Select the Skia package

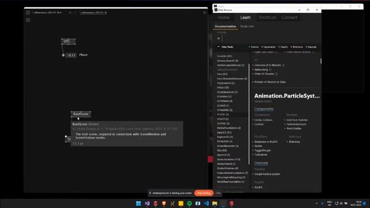[222, 150]
